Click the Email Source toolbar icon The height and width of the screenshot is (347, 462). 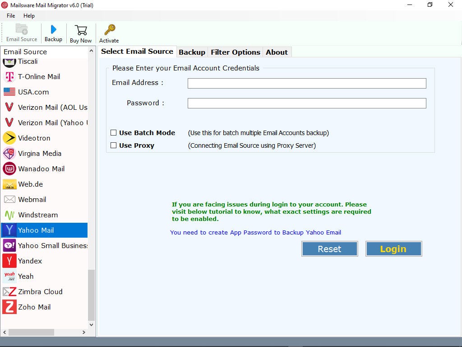click(x=22, y=29)
